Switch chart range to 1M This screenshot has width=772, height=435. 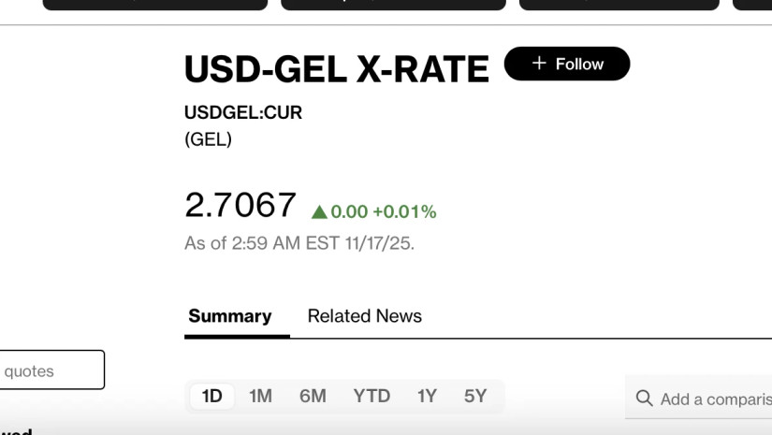(x=260, y=396)
